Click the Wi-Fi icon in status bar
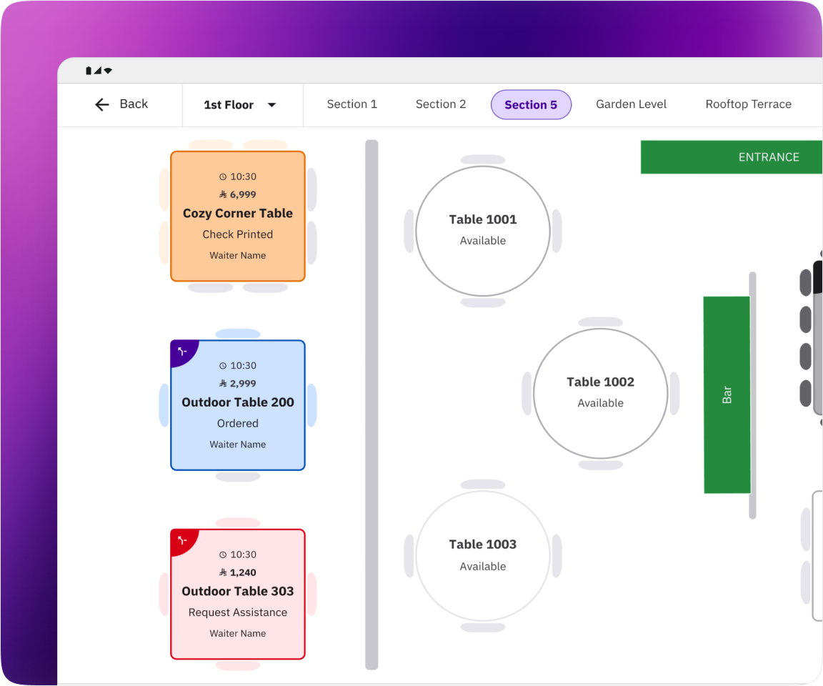823x686 pixels. (x=108, y=70)
